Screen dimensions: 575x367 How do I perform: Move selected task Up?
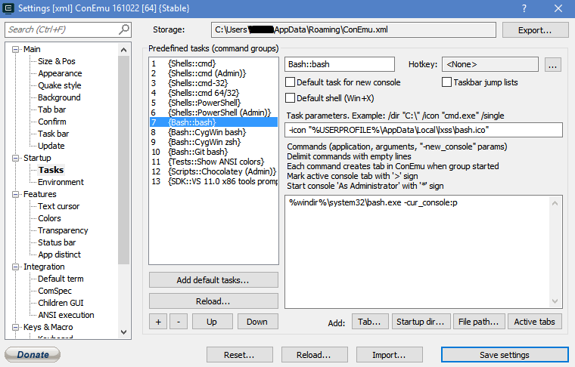[212, 322]
